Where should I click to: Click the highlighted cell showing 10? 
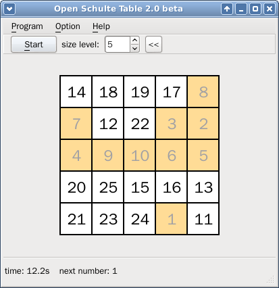140,155
